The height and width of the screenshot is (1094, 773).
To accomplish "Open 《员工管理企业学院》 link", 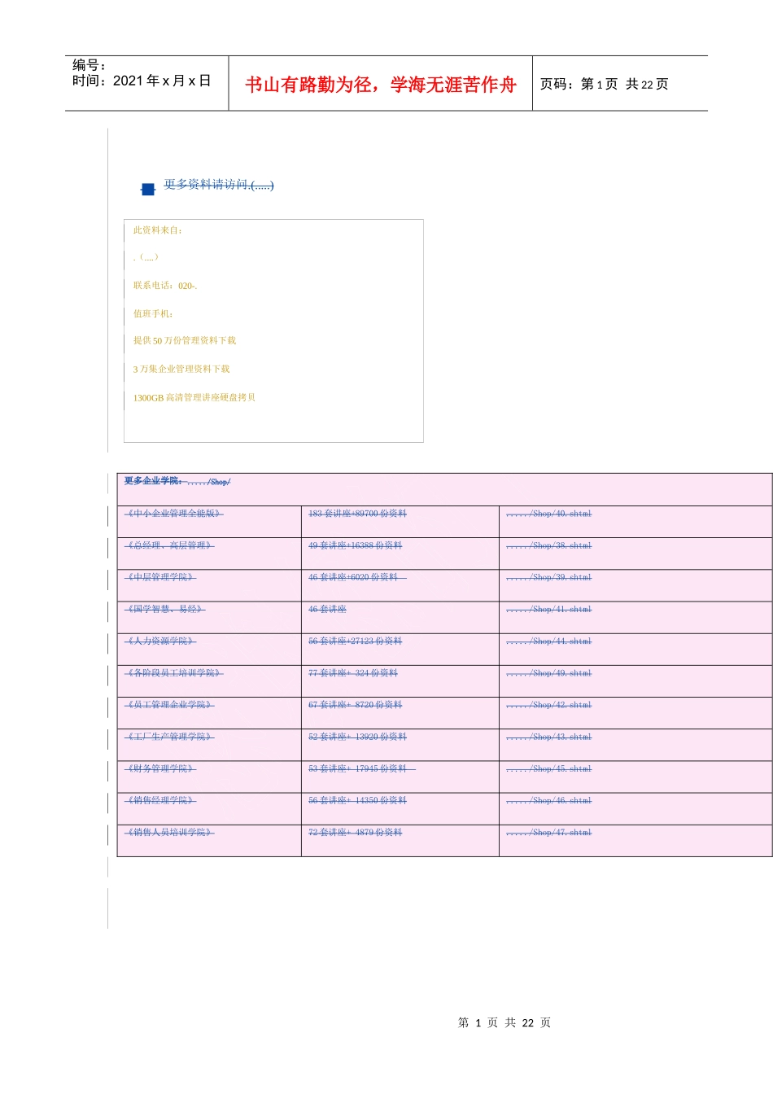I will pyautogui.click(x=170, y=705).
